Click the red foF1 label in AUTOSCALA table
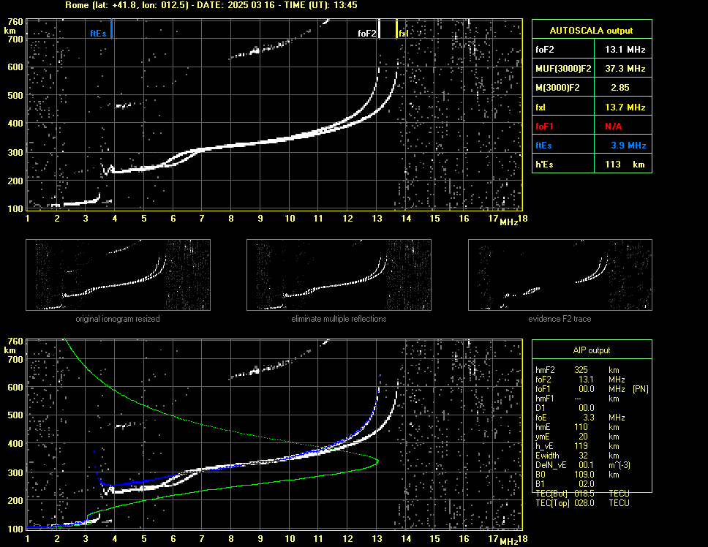708x547 pixels. (544, 127)
